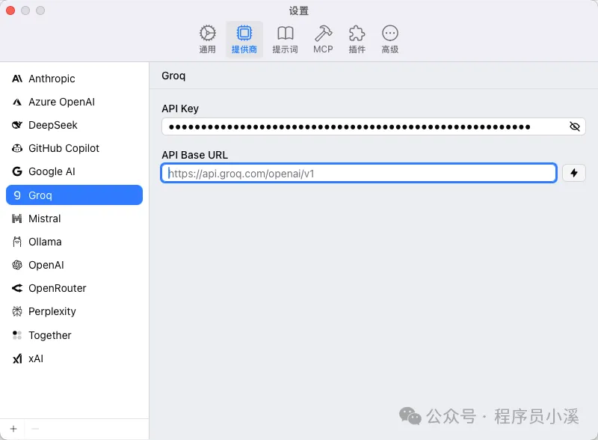Select the Anthropic provider
Viewport: 598px width, 440px height.
coord(74,79)
